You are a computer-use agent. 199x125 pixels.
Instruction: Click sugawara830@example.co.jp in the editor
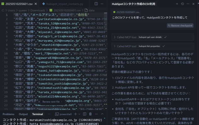(57, 58)
